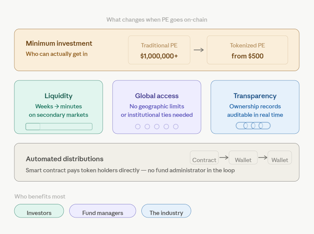Click the Minimum investment heading
Screen dimensions: 314x234
click(59, 44)
